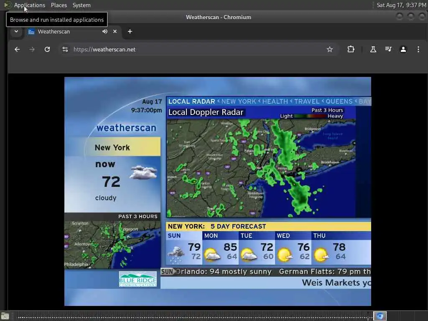Click the cloudy condition label
428x321 pixels.
(x=106, y=198)
